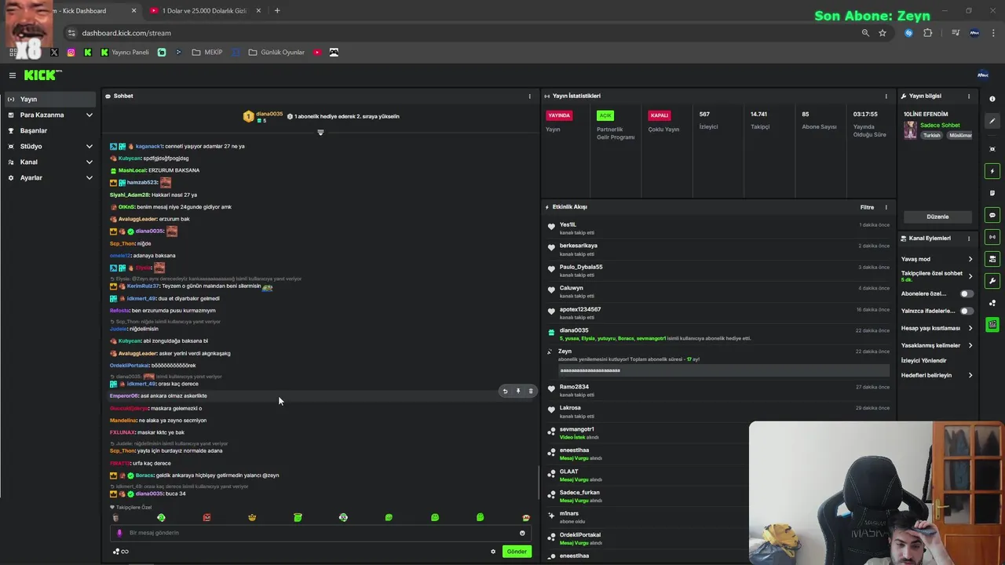Click the crown emote in emote row
The height and width of the screenshot is (565, 1005).
252,518
